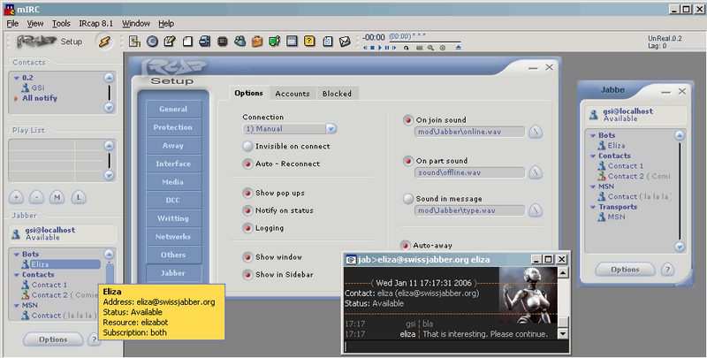The width and height of the screenshot is (707, 358).
Task: Click the Options button in the sidebar
Action: [x=52, y=339]
